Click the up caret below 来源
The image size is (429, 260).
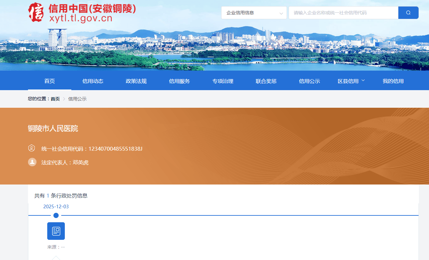56,258
